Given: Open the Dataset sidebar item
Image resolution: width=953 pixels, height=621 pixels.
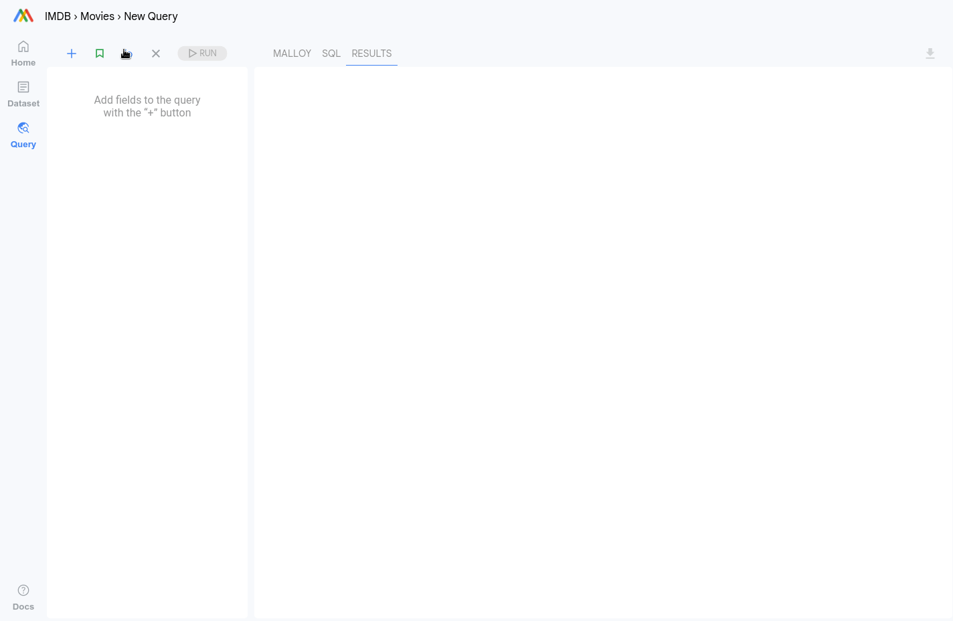Looking at the screenshot, I should 23,94.
